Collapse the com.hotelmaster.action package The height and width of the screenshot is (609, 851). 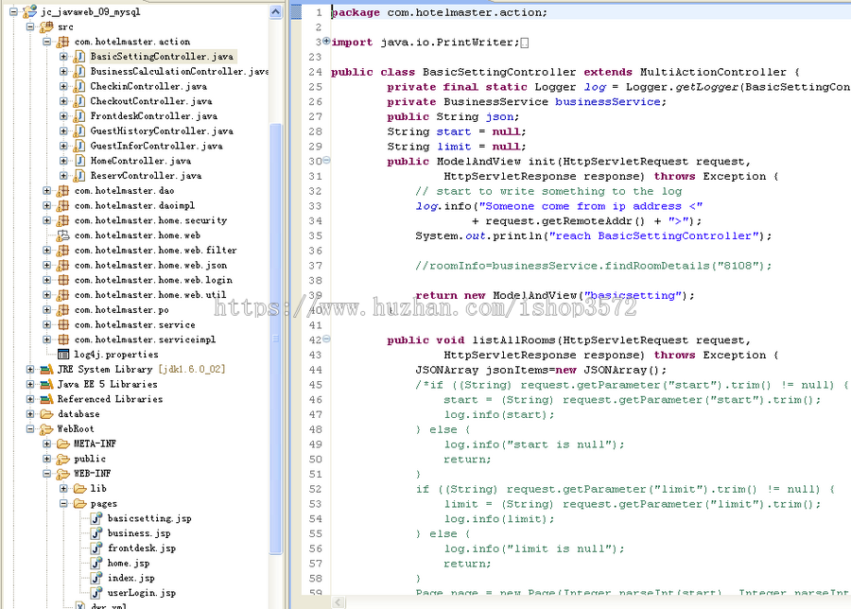point(46,42)
